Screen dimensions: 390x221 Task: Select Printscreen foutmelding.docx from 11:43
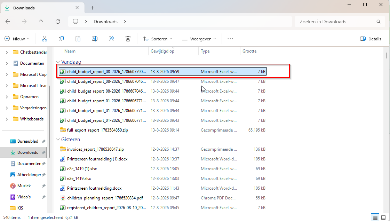coord(163,188)
